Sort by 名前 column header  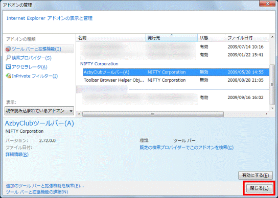111,38
